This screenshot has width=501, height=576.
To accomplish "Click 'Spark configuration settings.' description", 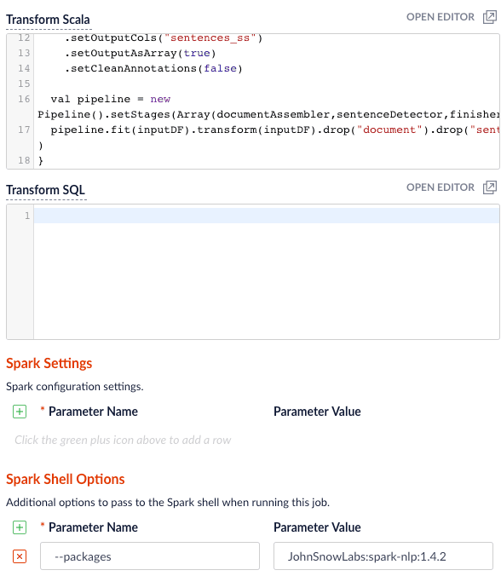I will click(75, 387).
